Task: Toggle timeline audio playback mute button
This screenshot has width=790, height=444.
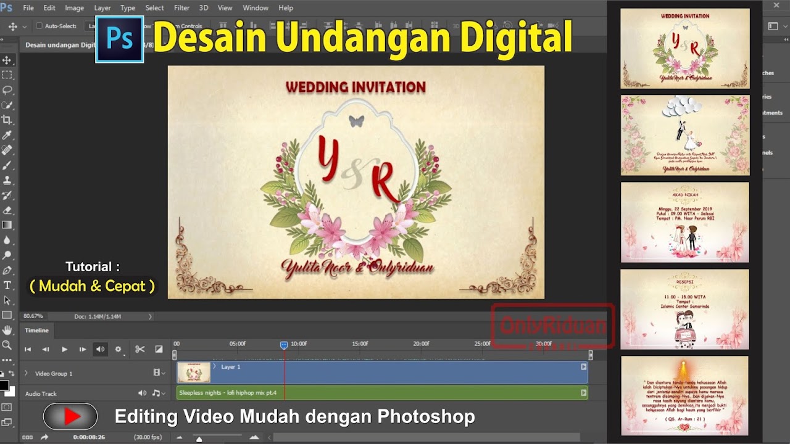Action: coord(100,349)
